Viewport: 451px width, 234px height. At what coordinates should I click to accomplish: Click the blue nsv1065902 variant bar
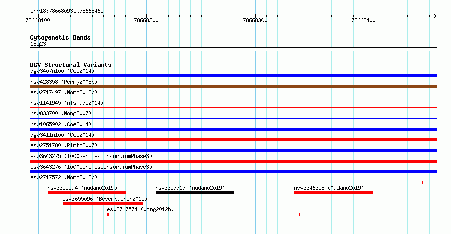(x=233, y=129)
